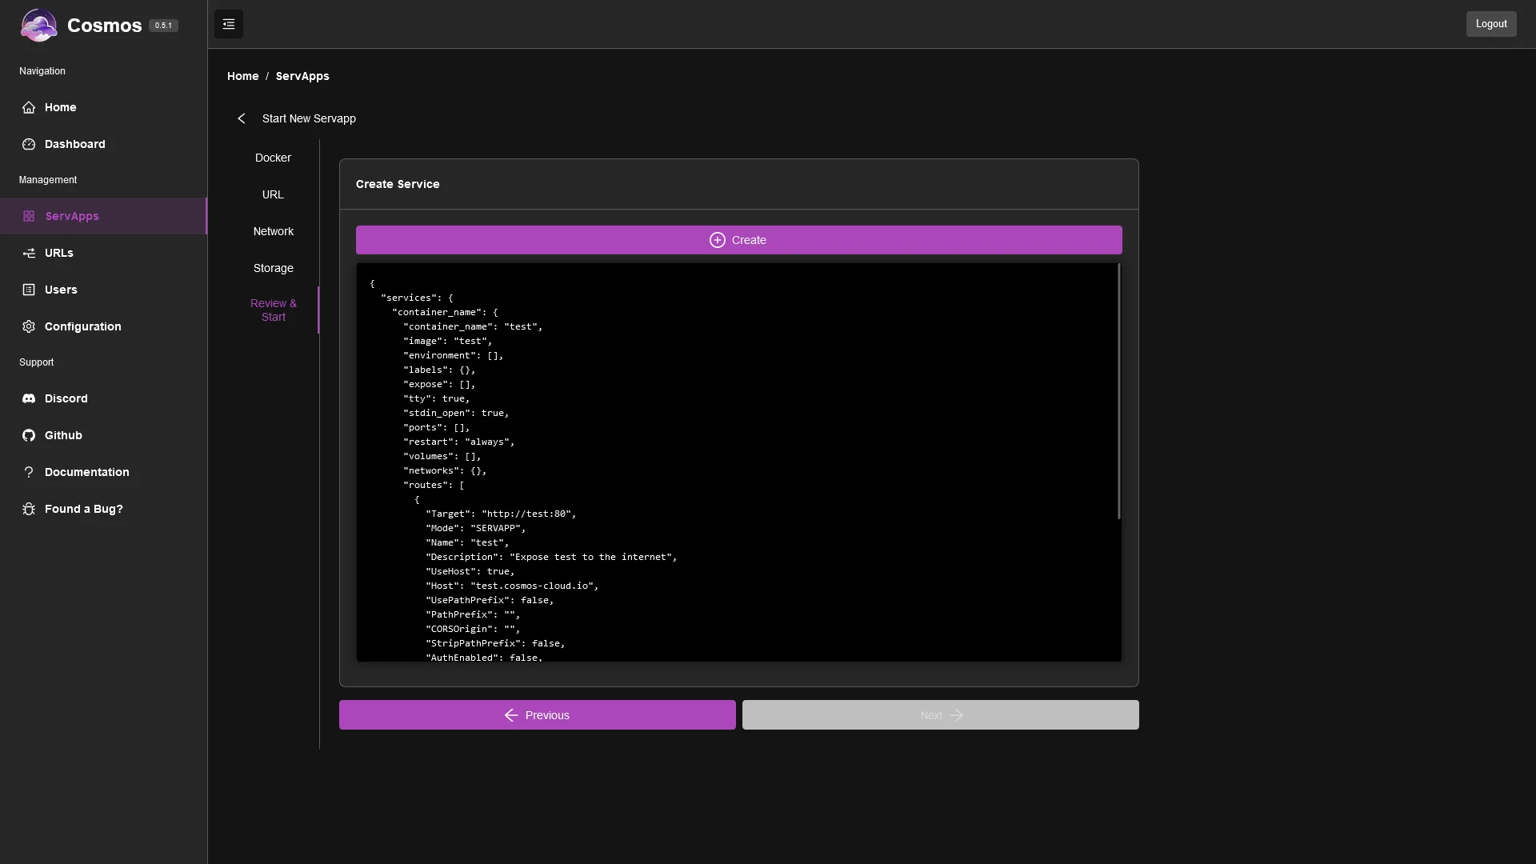Switch to the Network step tab
The width and height of the screenshot is (1536, 864).
[x=274, y=231]
